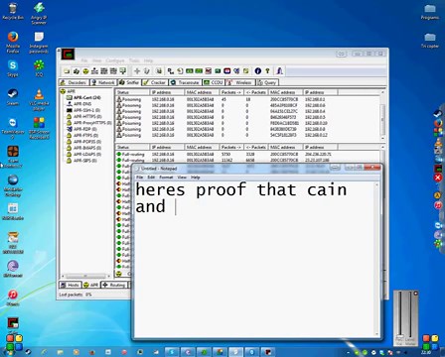The width and height of the screenshot is (445, 357).
Task: Open Notepad's Format menu
Action: click(x=166, y=178)
